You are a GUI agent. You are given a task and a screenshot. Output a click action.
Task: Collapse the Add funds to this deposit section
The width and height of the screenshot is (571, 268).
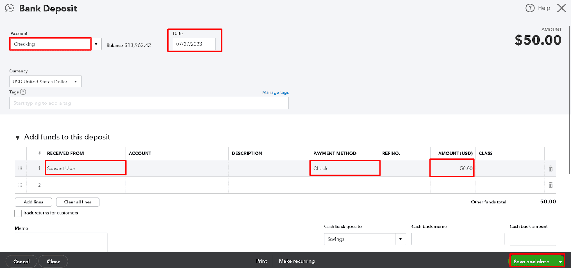[17, 138]
